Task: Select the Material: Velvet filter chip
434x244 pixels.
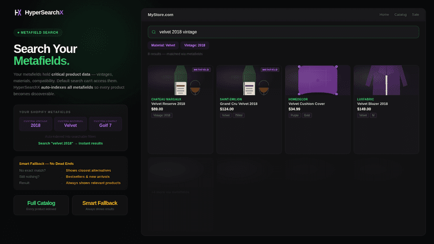Action: tap(163, 46)
